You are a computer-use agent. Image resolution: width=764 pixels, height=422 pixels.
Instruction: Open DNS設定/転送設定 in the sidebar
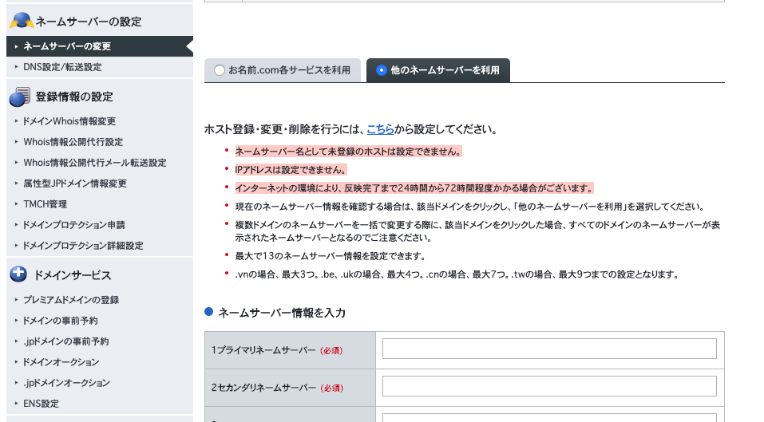pyautogui.click(x=62, y=67)
